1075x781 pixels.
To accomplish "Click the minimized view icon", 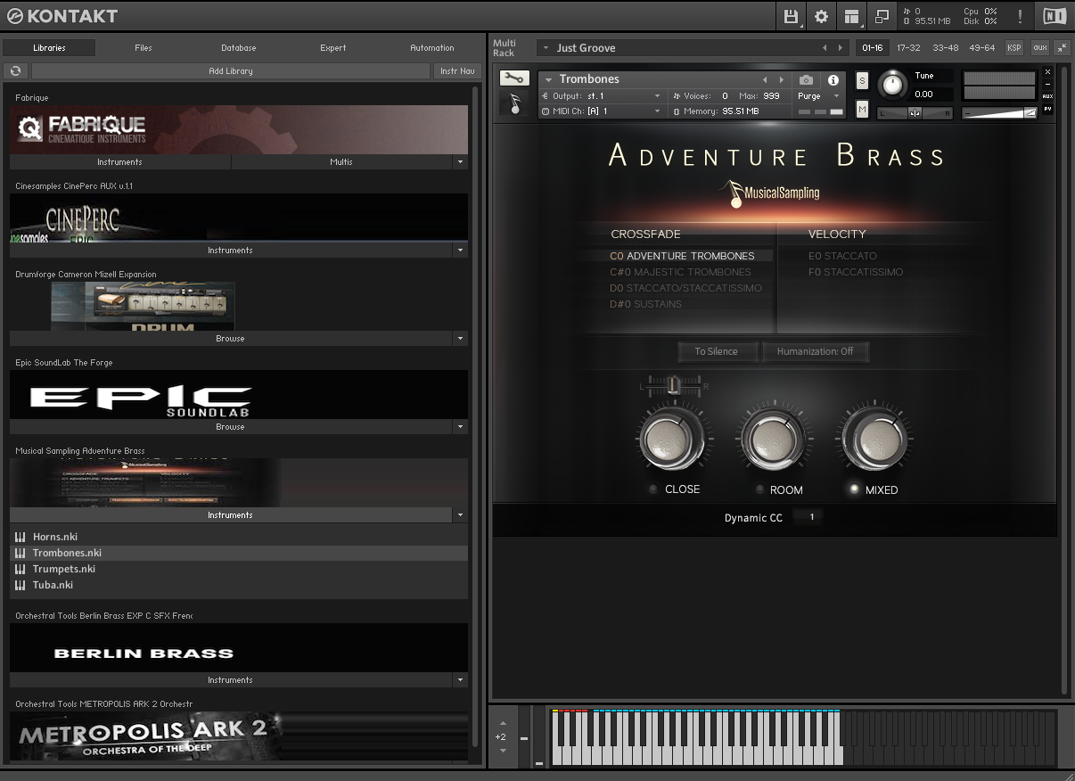I will (x=882, y=16).
